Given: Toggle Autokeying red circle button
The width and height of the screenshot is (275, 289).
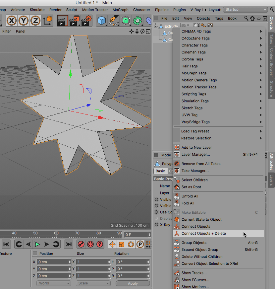Looking at the screenshot, I should (x=90, y=245).
